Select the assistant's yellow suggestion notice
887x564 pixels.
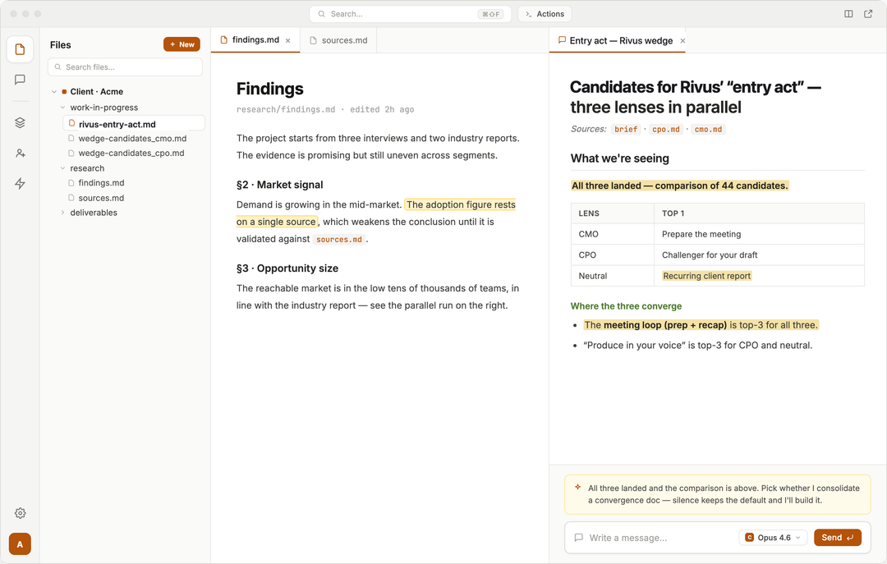[x=717, y=494]
